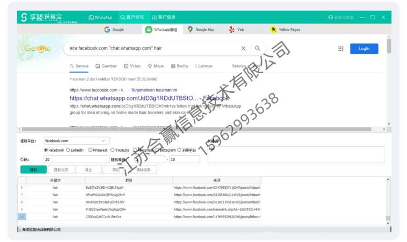Image resolution: width=407 pixels, height=242 pixels.
Task: Click the 提取当页 button
Action: (61, 170)
